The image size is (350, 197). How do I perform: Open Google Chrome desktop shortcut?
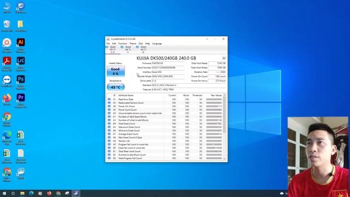7,119
